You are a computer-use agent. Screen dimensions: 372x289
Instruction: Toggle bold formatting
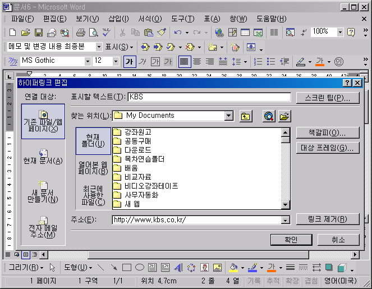click(x=130, y=62)
